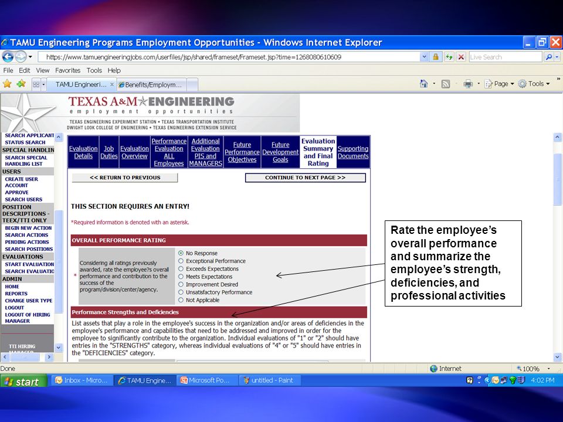Click the SEARCH USERS sidebar link
The height and width of the screenshot is (422, 563).
pos(23,199)
